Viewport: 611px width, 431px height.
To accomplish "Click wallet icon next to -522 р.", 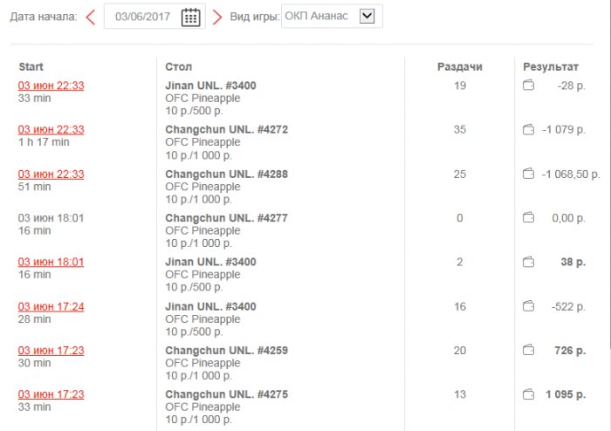I will 528,306.
